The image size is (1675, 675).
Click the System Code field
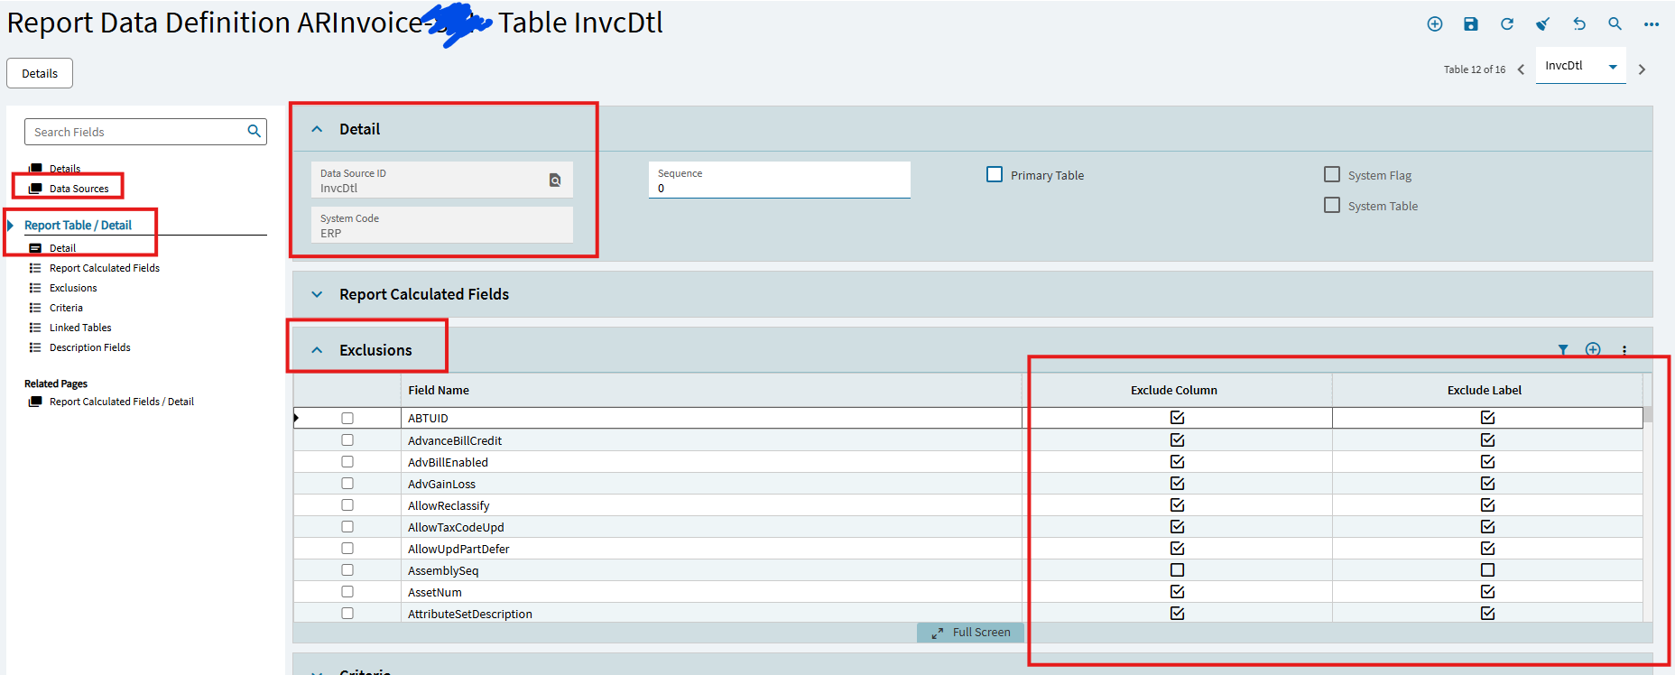[x=442, y=225]
